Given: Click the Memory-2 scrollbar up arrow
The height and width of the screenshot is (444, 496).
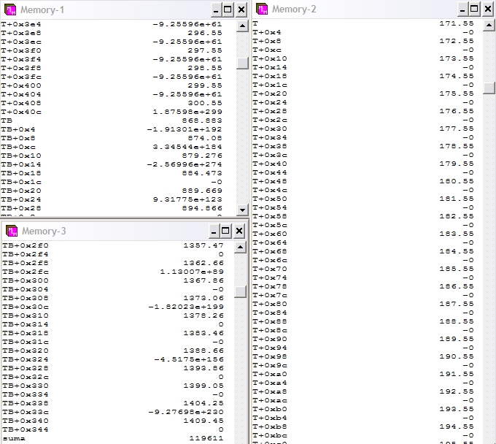Looking at the screenshot, I should click(x=489, y=25).
